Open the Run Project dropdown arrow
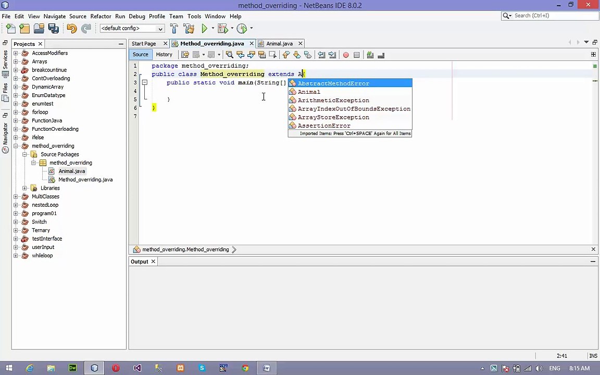Screen dimensions: 600x375 tap(213, 28)
